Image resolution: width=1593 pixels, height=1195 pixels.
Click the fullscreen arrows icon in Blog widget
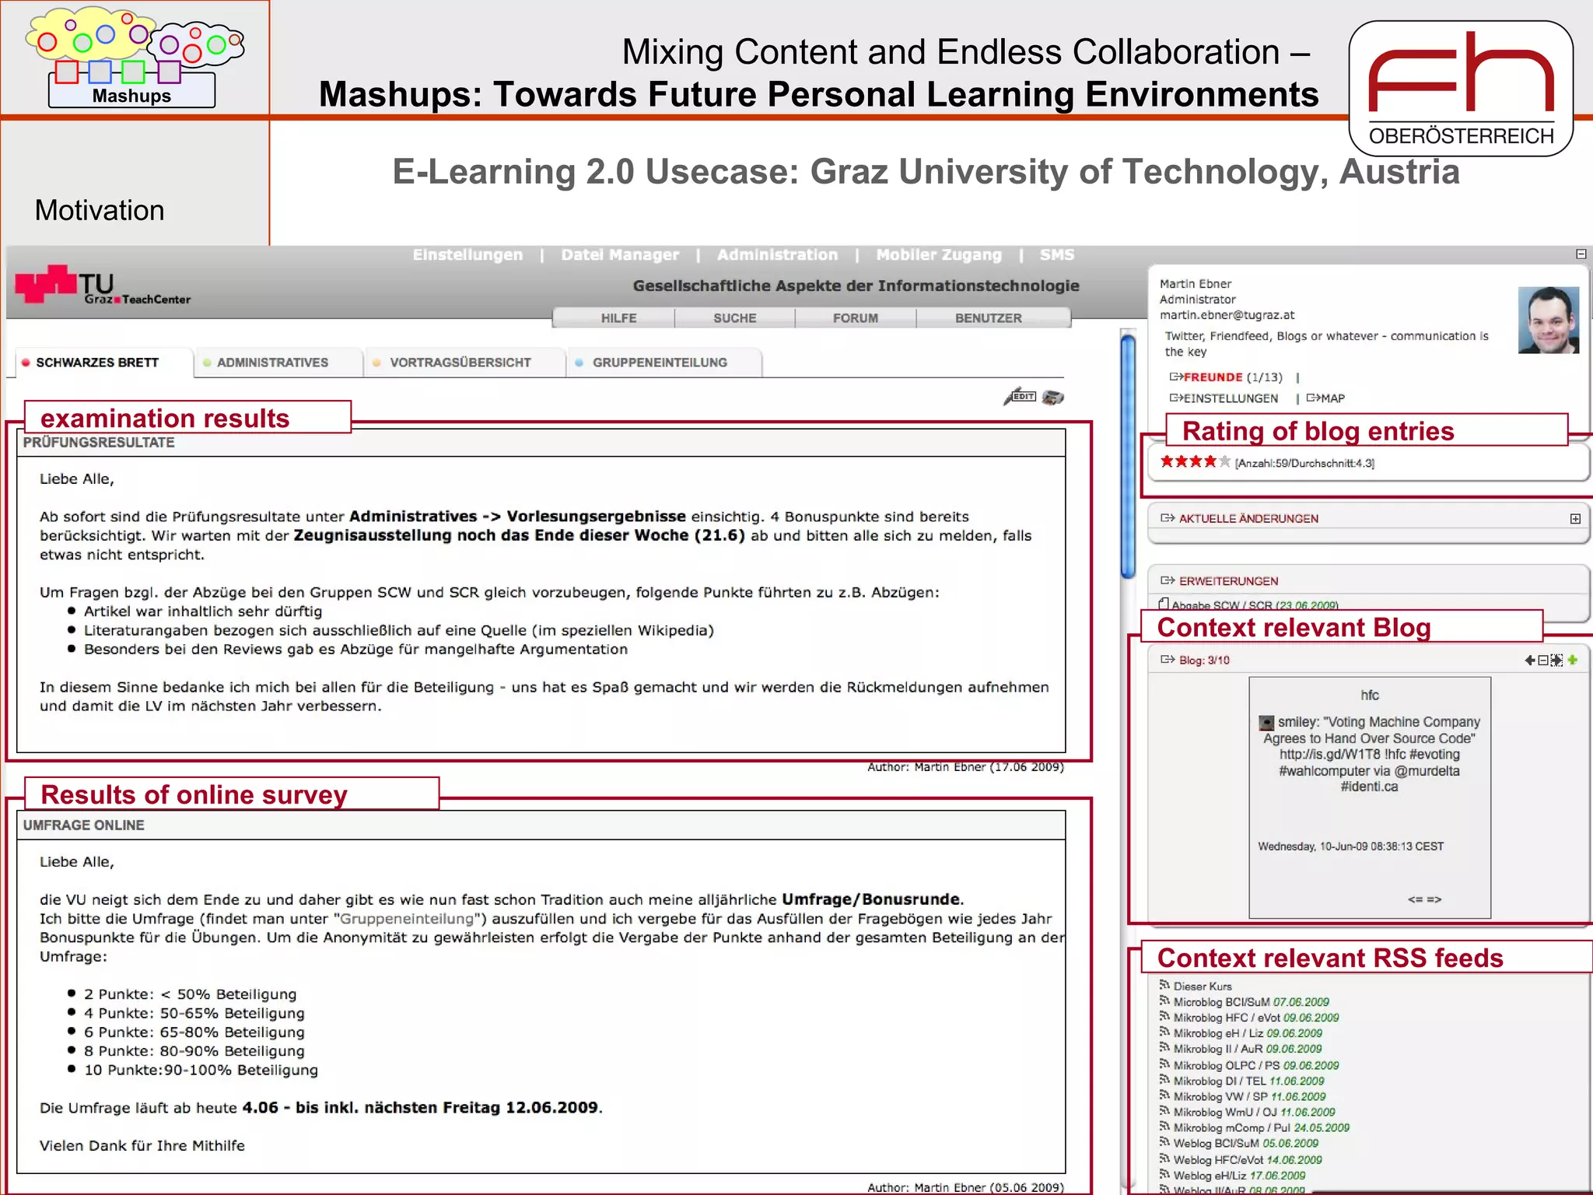(1556, 661)
